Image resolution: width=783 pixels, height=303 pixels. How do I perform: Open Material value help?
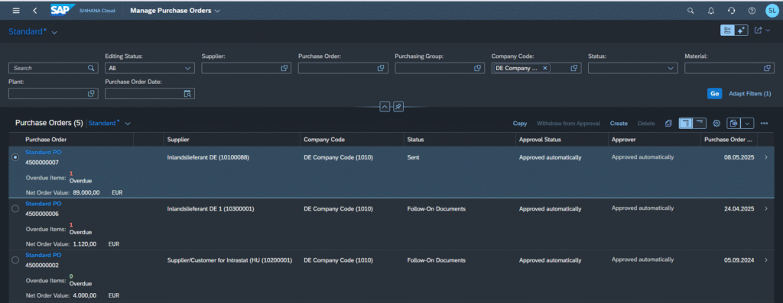pos(767,68)
